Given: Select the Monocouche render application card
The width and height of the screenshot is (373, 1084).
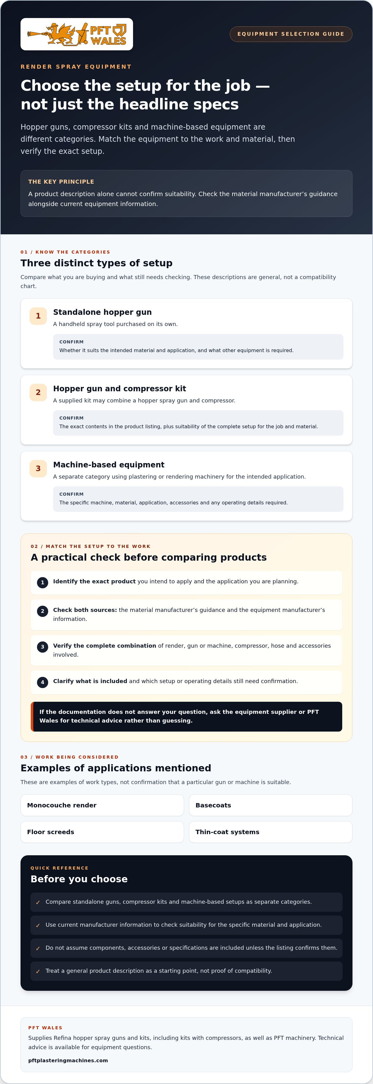Looking at the screenshot, I should coord(102,805).
